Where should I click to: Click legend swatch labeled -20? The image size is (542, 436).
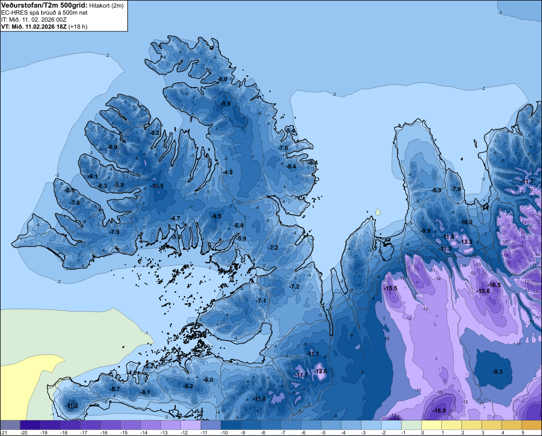(30, 425)
